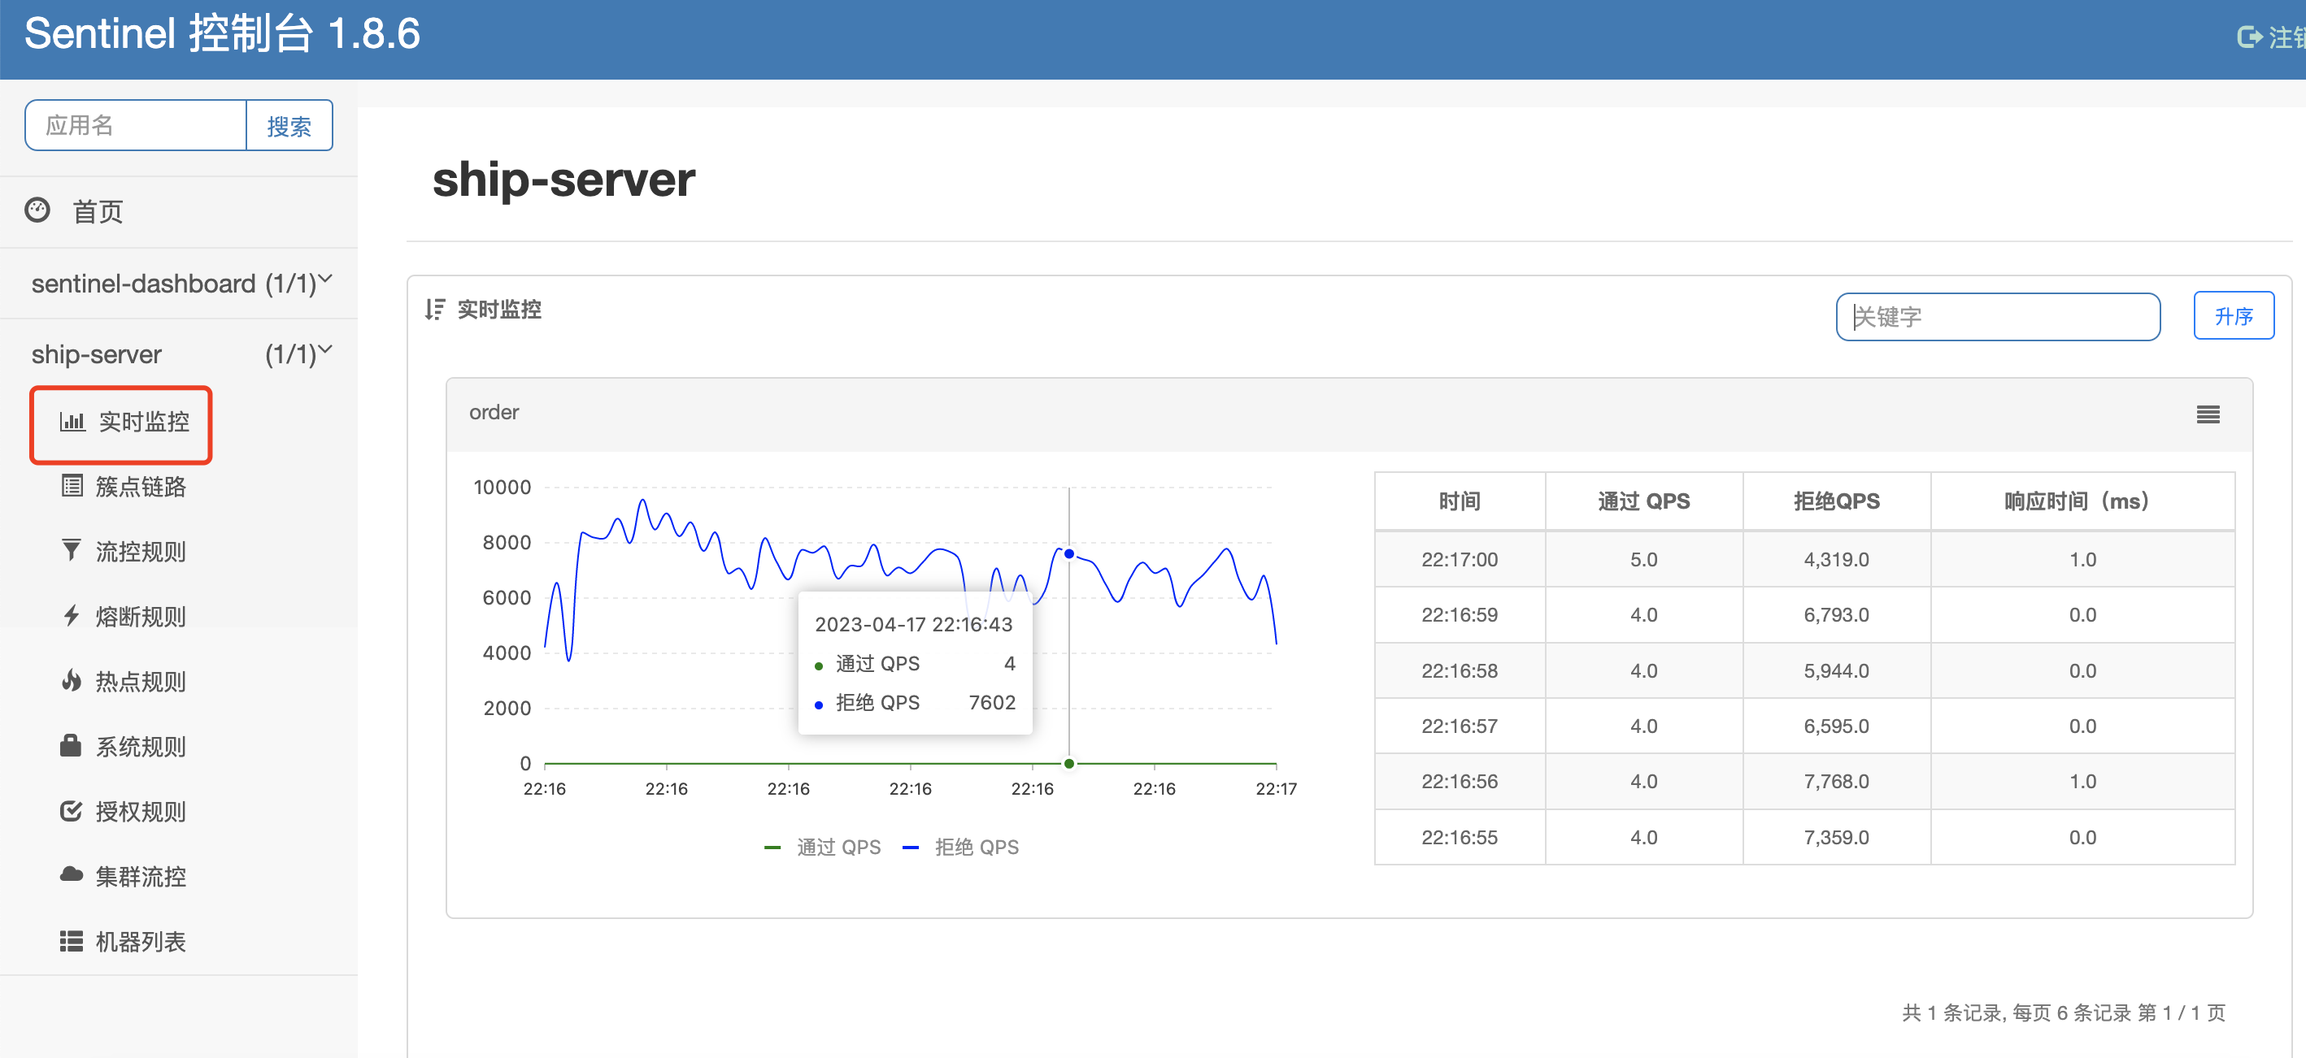
Task: Click the 22:16:59 time cell
Action: point(1460,614)
